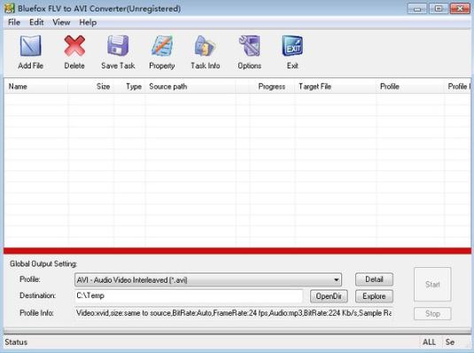Click the Save Task floppy icon

(x=118, y=46)
